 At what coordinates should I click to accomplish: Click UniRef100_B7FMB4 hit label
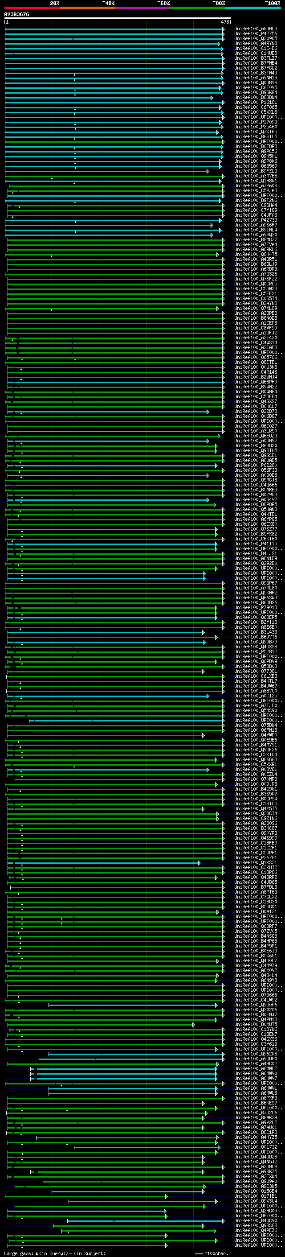(256, 63)
